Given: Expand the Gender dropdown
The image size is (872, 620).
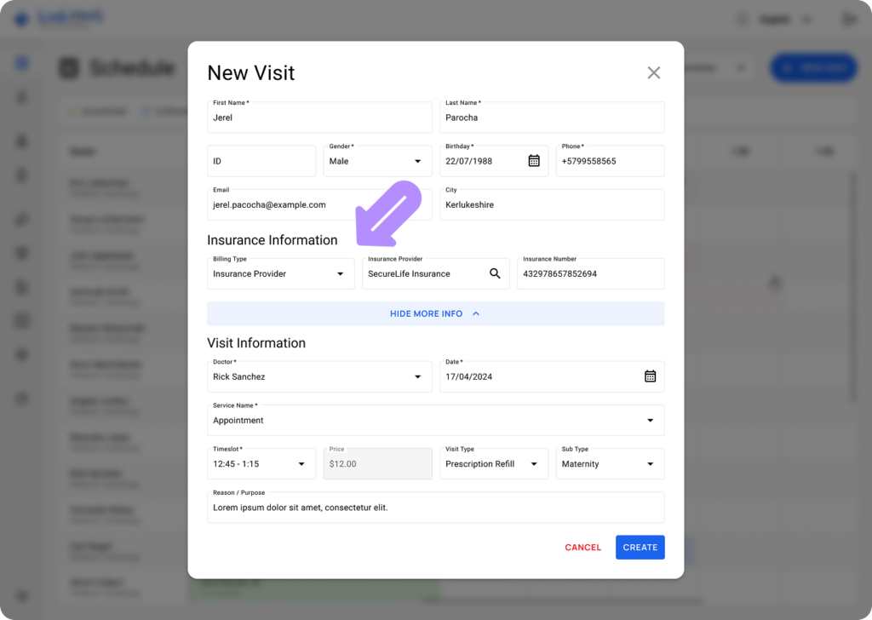Looking at the screenshot, I should (x=417, y=161).
